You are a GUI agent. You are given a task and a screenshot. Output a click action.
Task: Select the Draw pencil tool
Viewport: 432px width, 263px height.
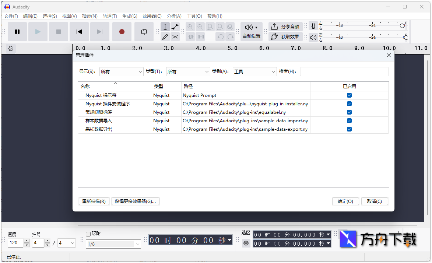click(165, 37)
